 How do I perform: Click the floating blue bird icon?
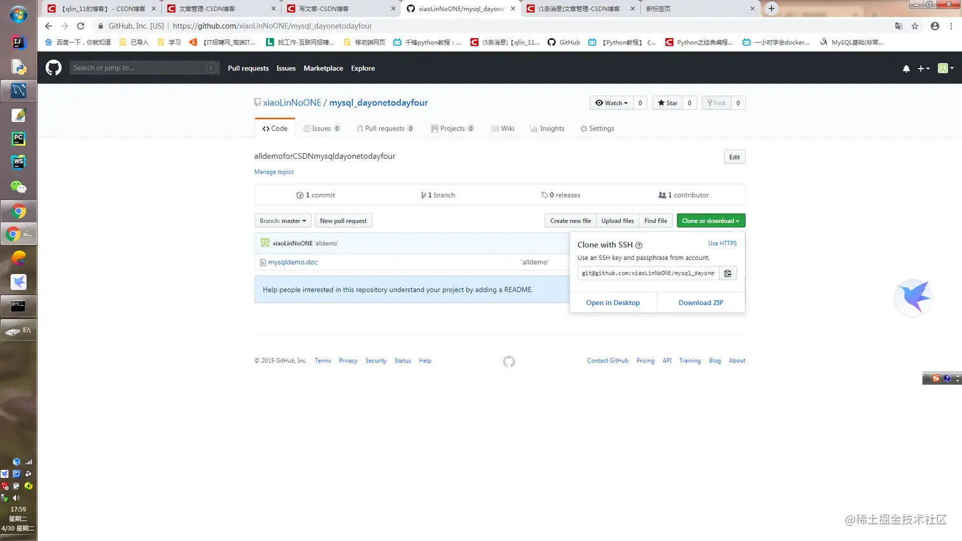[914, 297]
